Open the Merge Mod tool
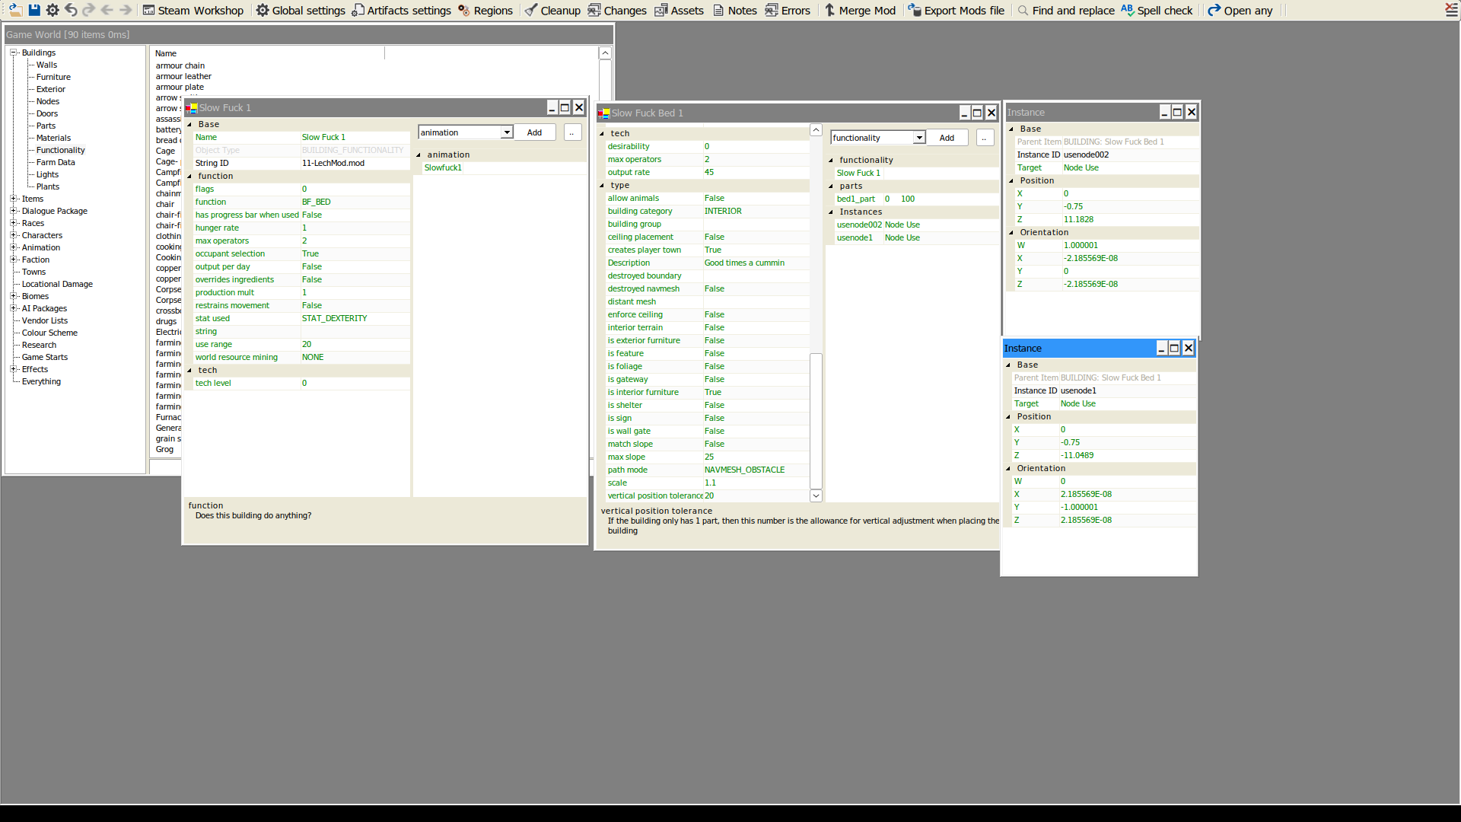The height and width of the screenshot is (822, 1461). [x=860, y=10]
